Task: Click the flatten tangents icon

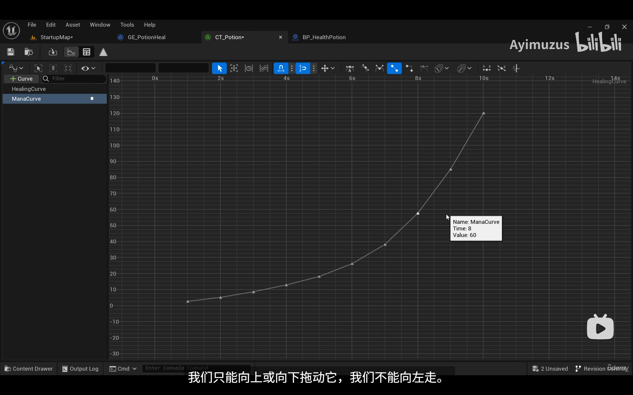Action: coord(487,68)
